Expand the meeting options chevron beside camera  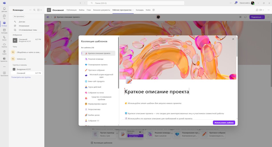pos(263,10)
